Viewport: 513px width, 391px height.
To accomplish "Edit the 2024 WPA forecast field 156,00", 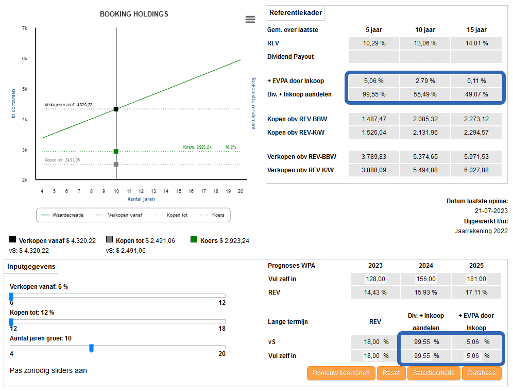I will point(425,279).
